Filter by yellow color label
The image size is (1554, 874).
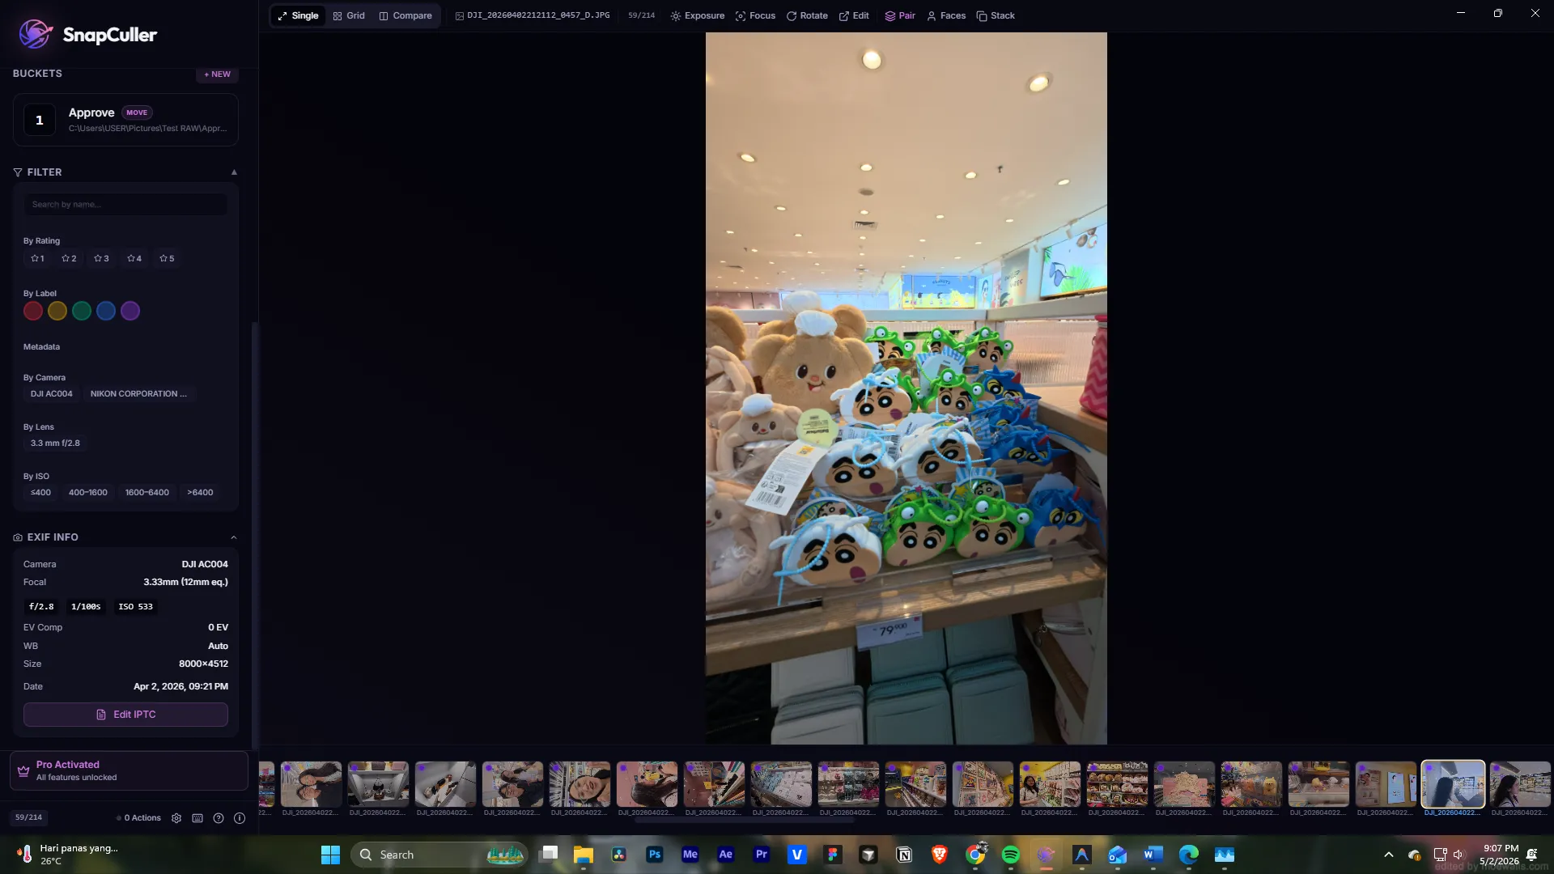(x=57, y=311)
